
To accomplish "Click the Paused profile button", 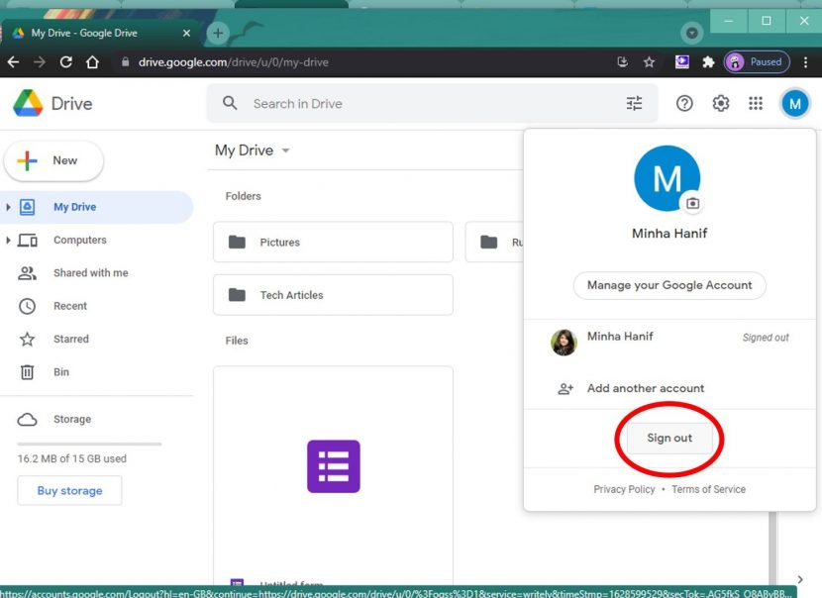I will pos(757,61).
